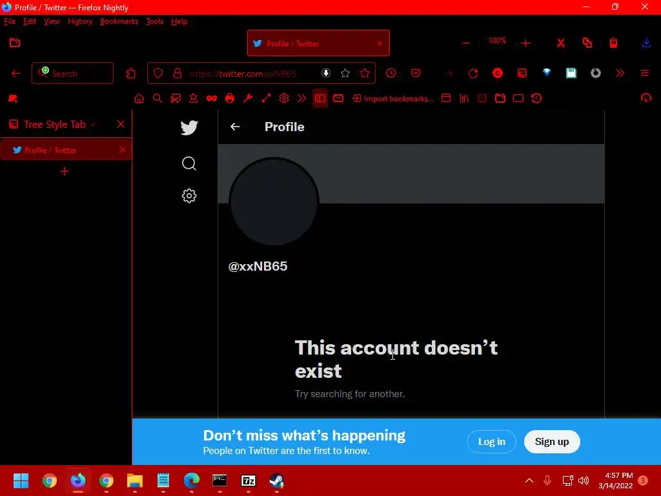The image size is (661, 496).
Task: Bookmark this page with the red star
Action: click(x=365, y=74)
